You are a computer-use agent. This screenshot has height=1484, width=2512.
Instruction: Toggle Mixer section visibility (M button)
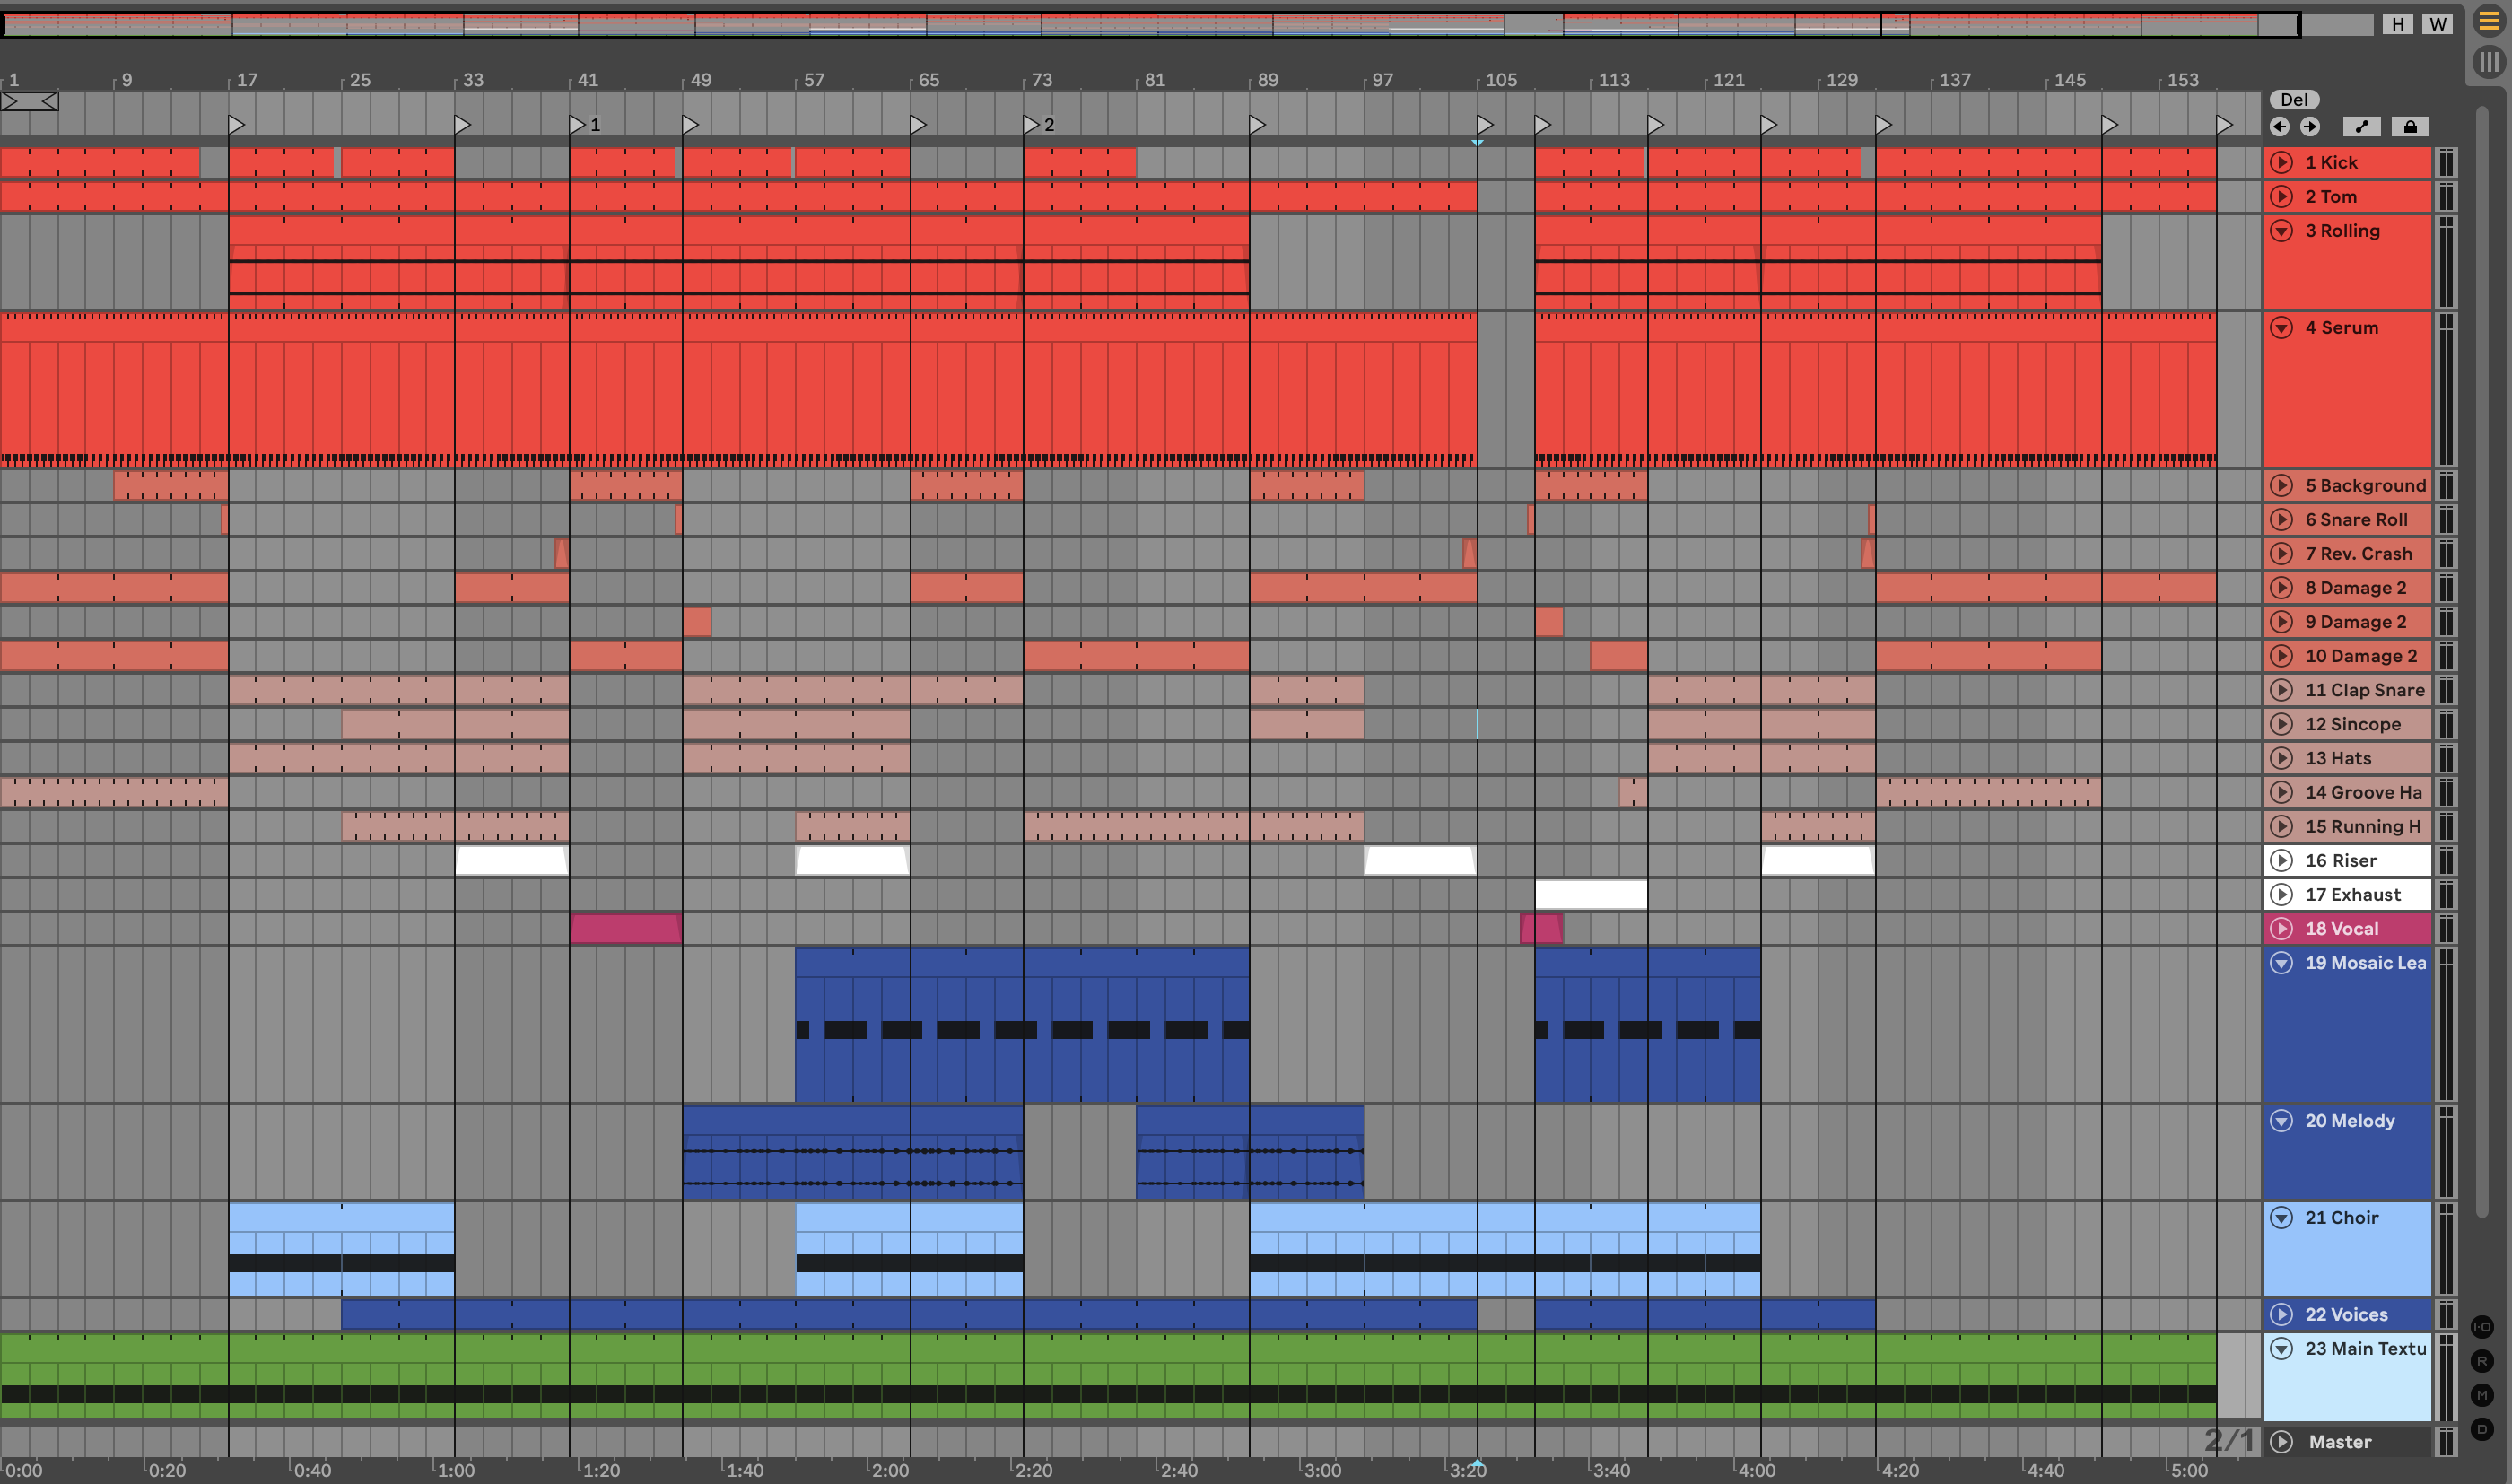(x=2482, y=1395)
